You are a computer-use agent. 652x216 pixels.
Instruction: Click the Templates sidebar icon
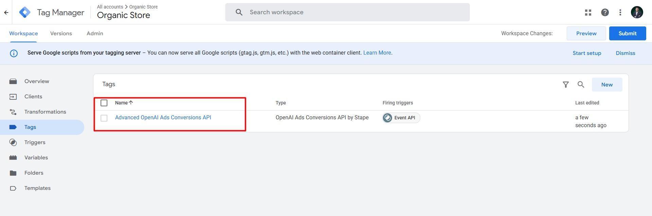(x=13, y=188)
